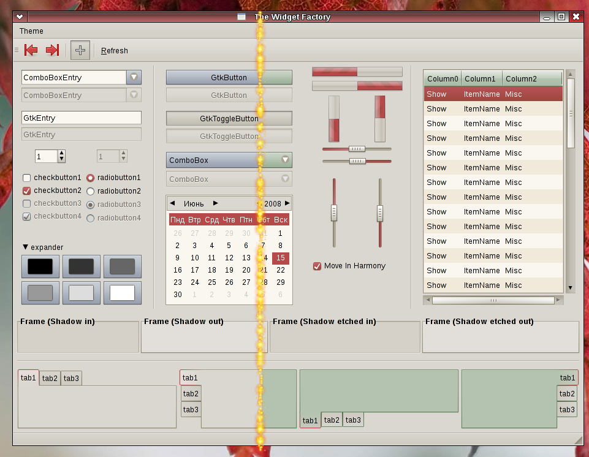
Task: Click the left vertical slider handle
Action: coord(334,213)
